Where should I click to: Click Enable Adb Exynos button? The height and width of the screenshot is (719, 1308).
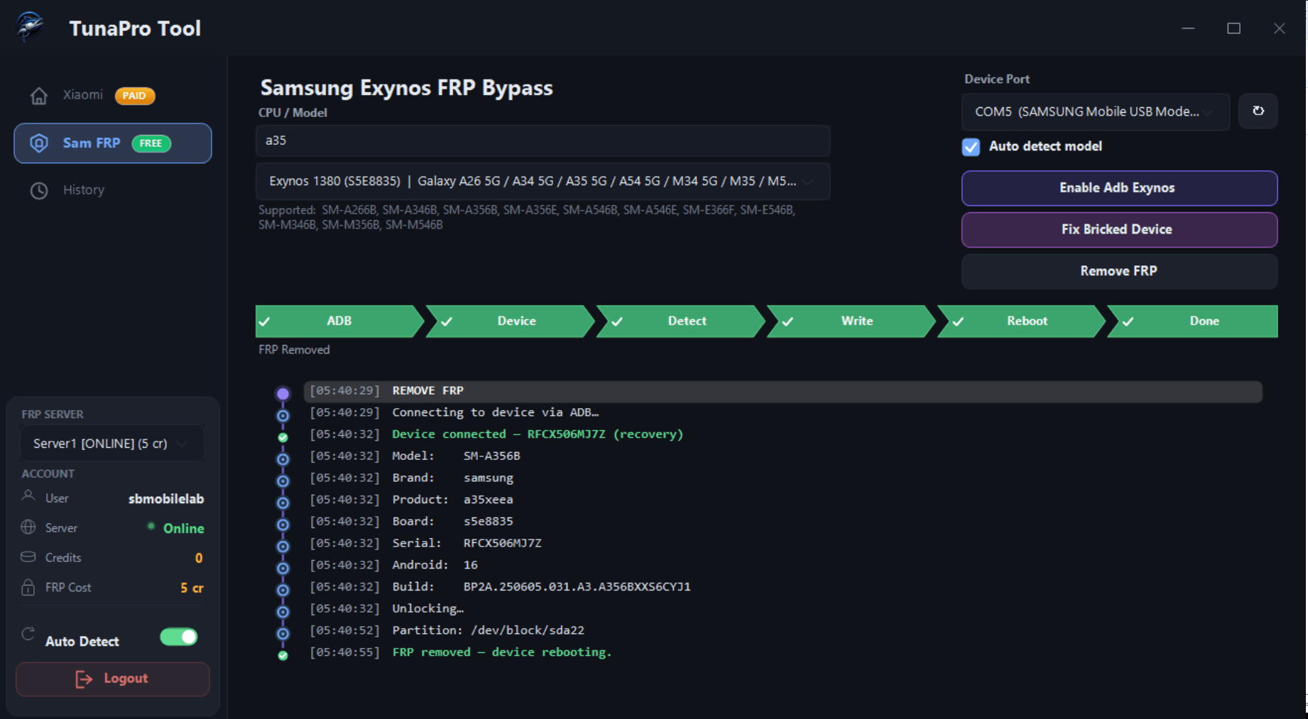[1119, 188]
